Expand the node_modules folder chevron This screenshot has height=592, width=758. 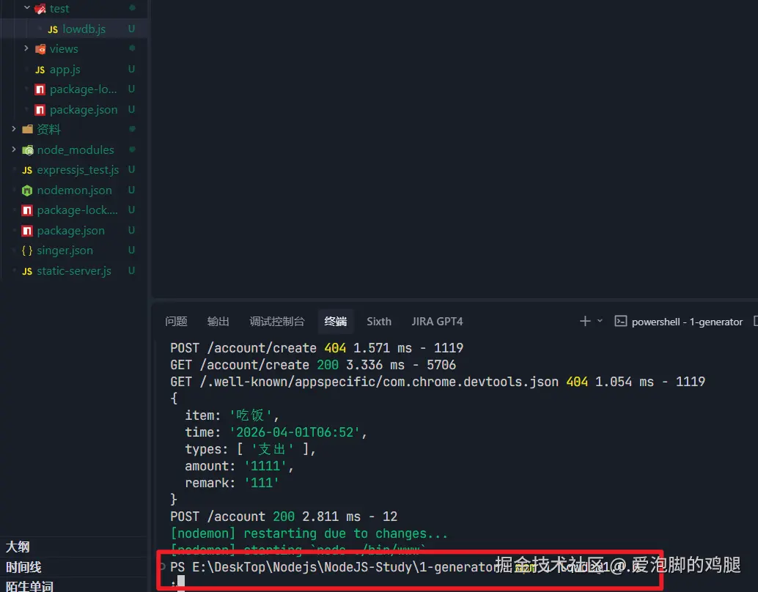tap(13, 149)
